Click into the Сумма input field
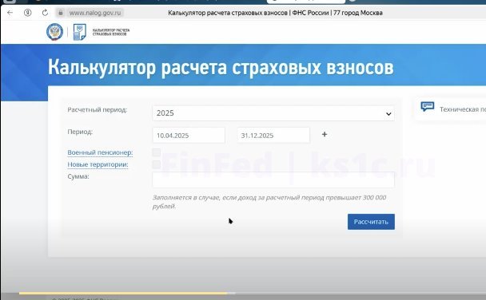This screenshot has height=300, width=486. click(273, 180)
